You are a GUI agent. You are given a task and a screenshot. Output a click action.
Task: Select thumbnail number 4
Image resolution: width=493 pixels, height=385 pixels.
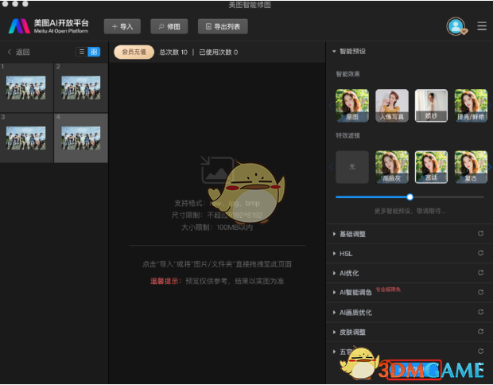tap(81, 138)
